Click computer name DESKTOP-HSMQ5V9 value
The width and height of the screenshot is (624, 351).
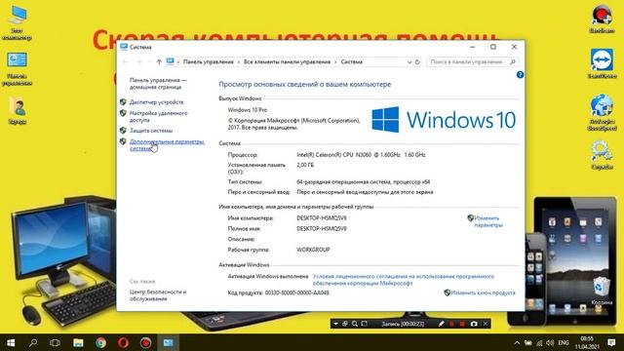pyautogui.click(x=322, y=218)
